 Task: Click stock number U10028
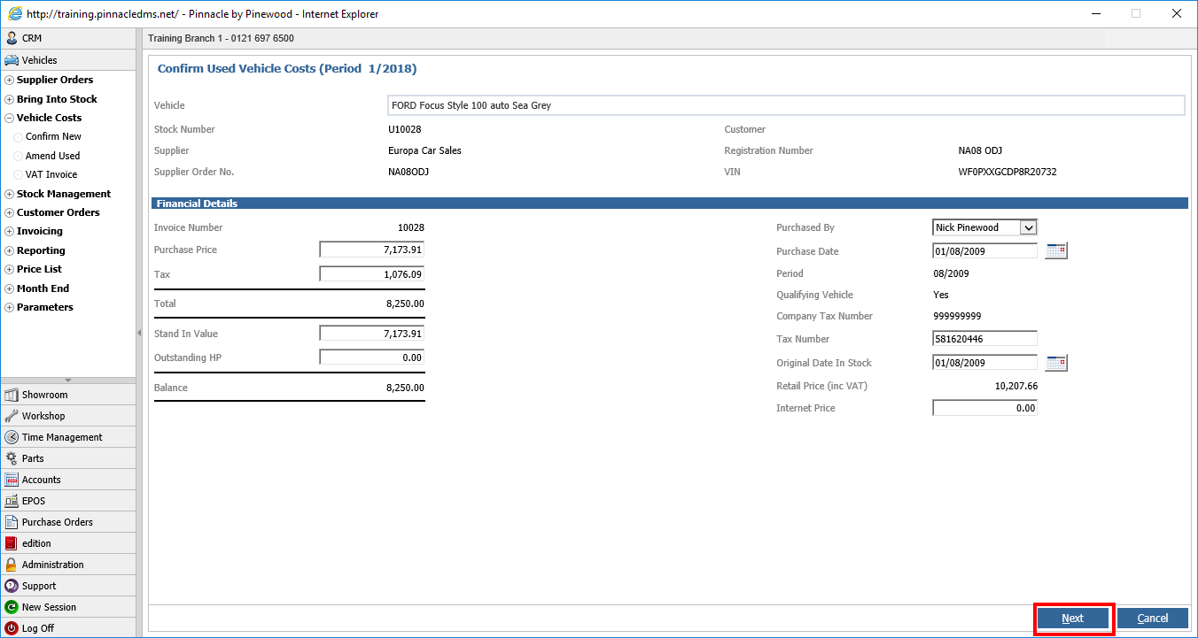click(x=405, y=129)
